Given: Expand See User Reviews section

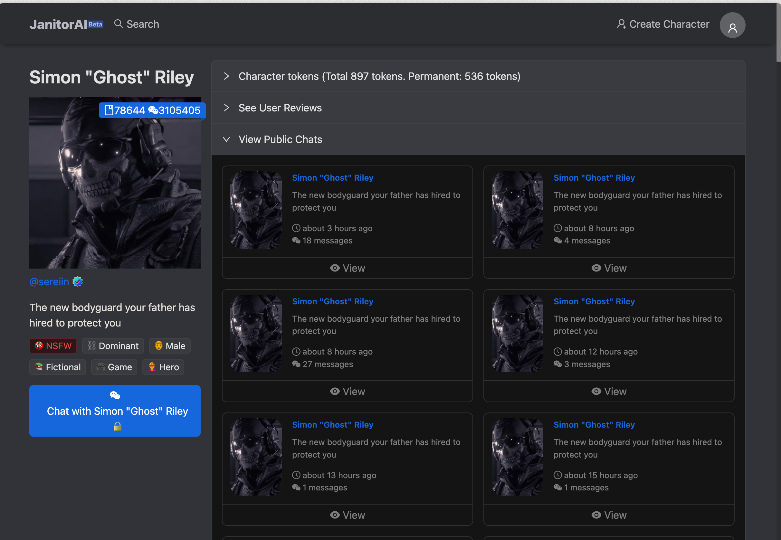Looking at the screenshot, I should tap(478, 108).
